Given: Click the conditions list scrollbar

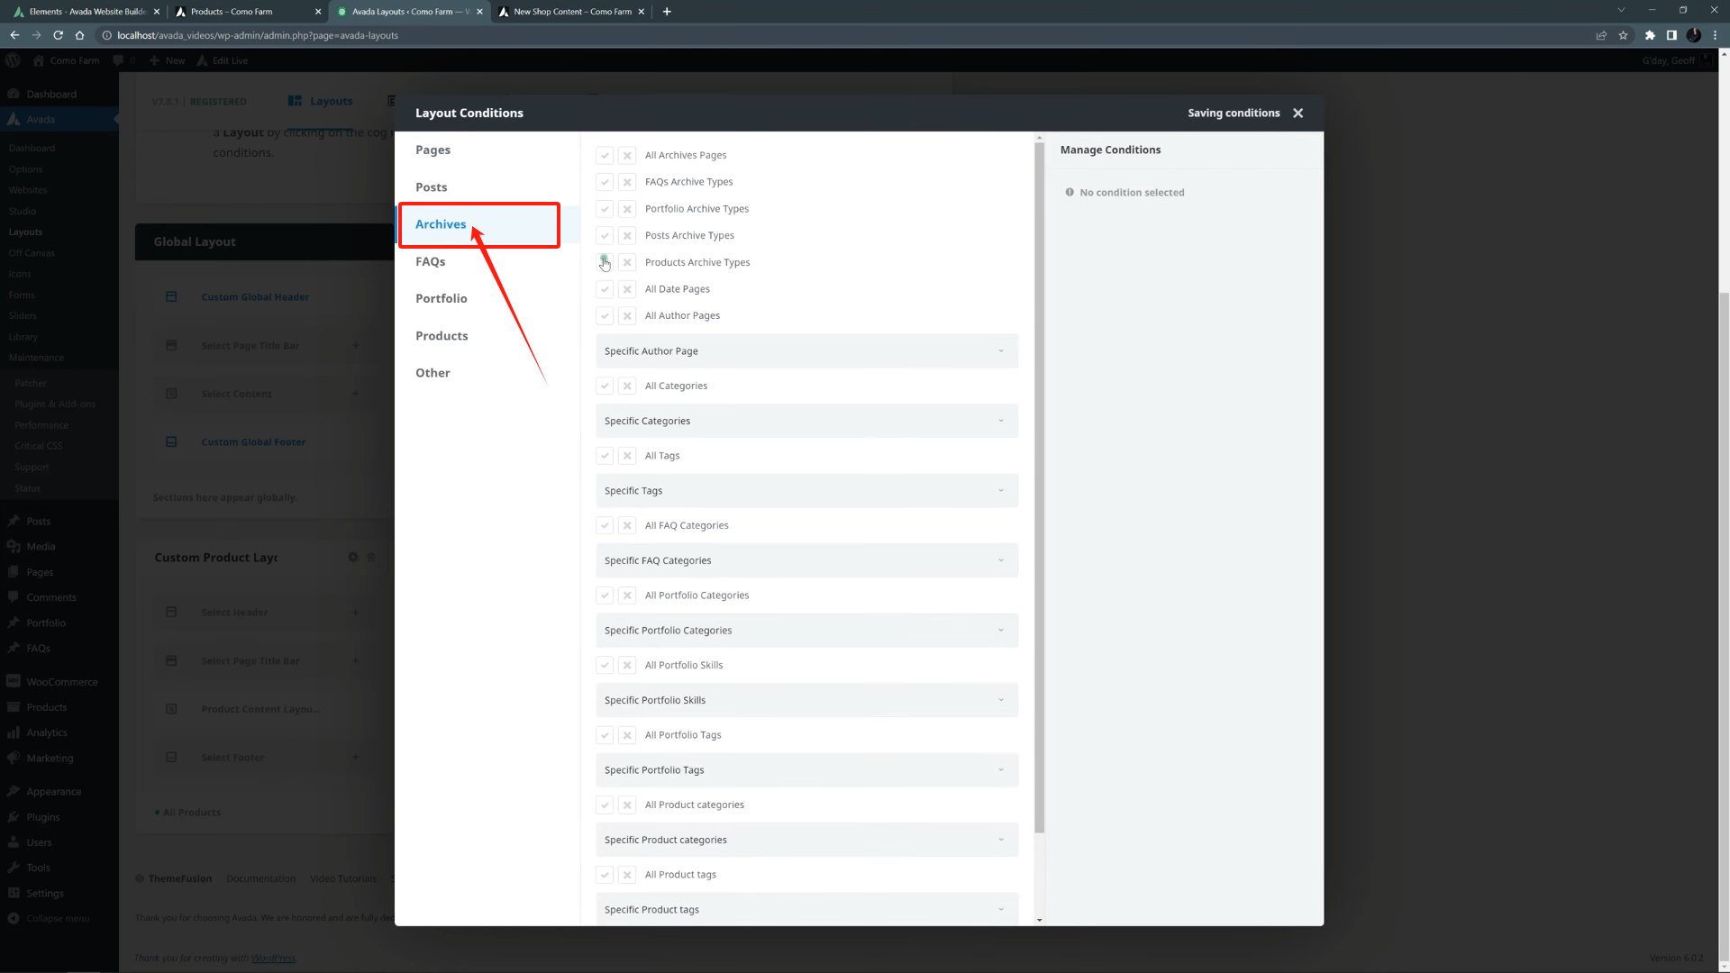Looking at the screenshot, I should coord(1039,486).
